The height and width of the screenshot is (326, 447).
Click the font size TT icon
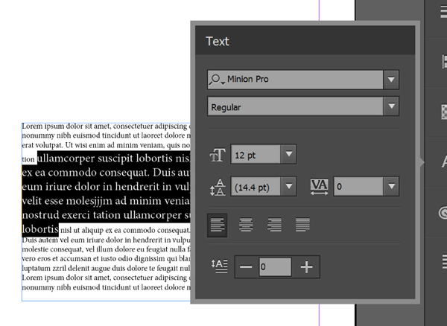(218, 155)
